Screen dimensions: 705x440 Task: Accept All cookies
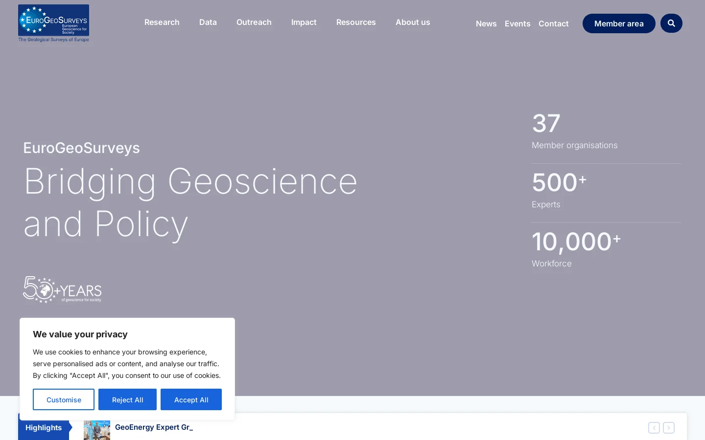191,399
